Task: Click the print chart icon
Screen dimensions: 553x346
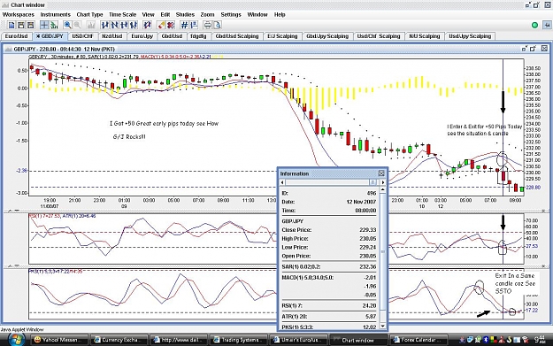Action: (208, 25)
